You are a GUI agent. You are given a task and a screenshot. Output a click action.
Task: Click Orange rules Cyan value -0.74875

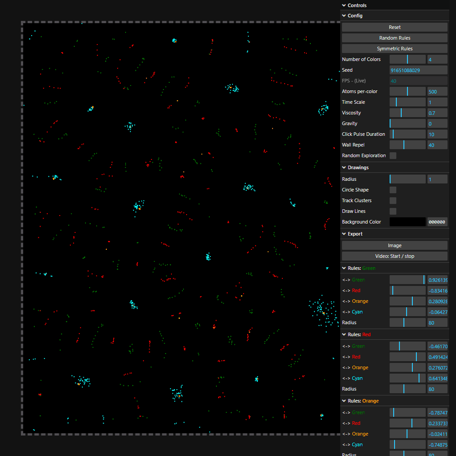point(437,445)
